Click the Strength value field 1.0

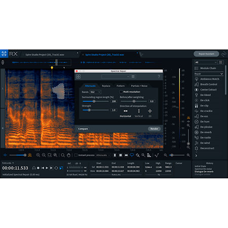113,110
